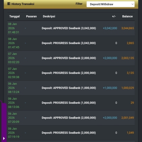Click the 0 amount at 01:47:45
142x142 pixels.
pos(116,43)
